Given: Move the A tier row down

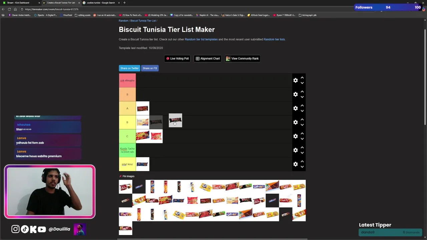Looking at the screenshot, I should pyautogui.click(x=302, y=111).
